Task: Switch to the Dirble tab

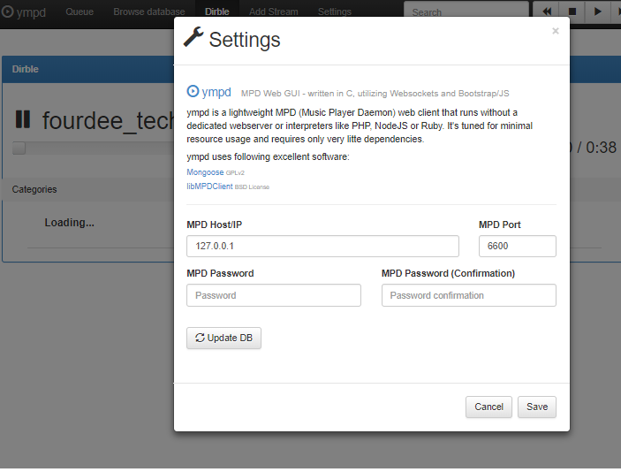Action: [216, 11]
